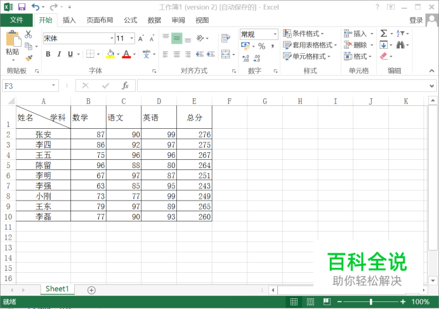
Task: Align text right
Action: tap(188, 54)
